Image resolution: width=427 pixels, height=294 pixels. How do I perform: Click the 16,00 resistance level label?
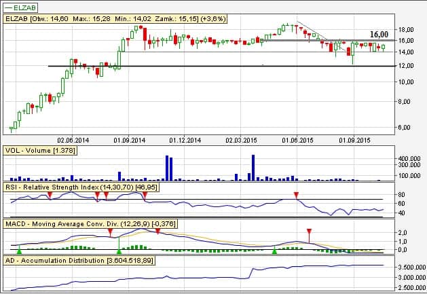point(379,34)
